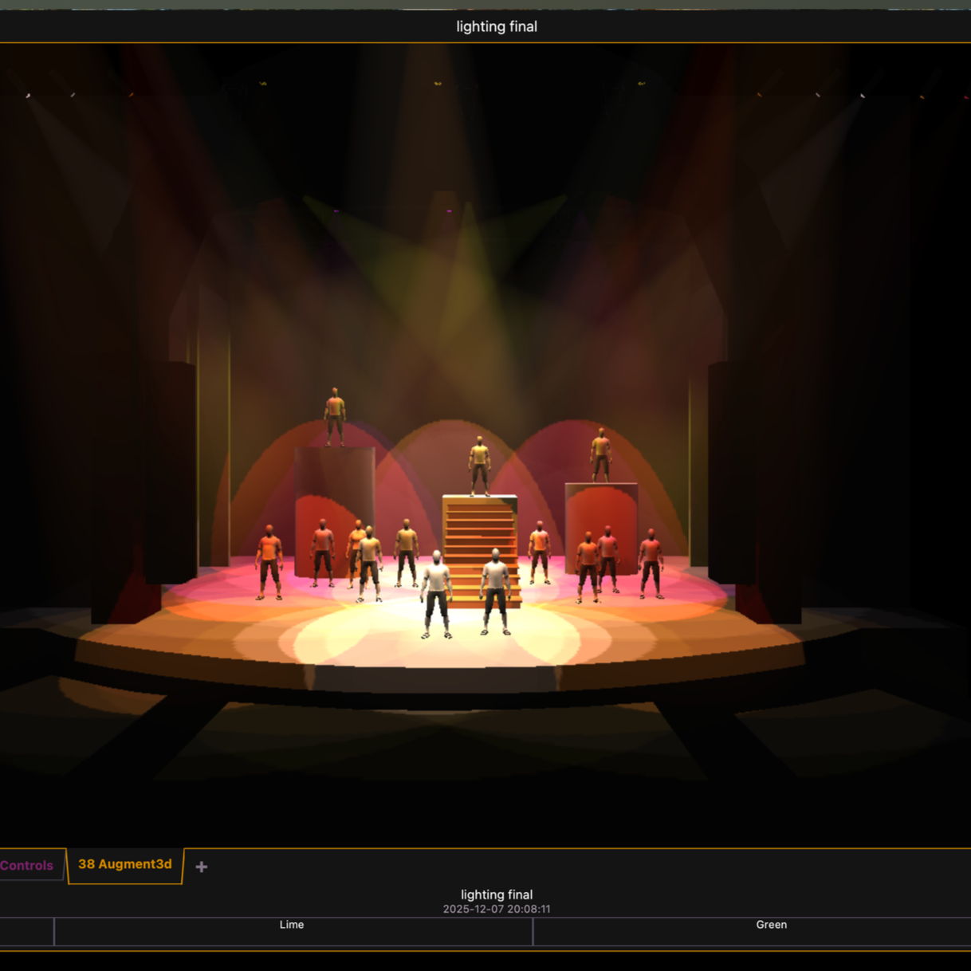Click the + to add a new tab
Screen dimensions: 971x971
201,867
